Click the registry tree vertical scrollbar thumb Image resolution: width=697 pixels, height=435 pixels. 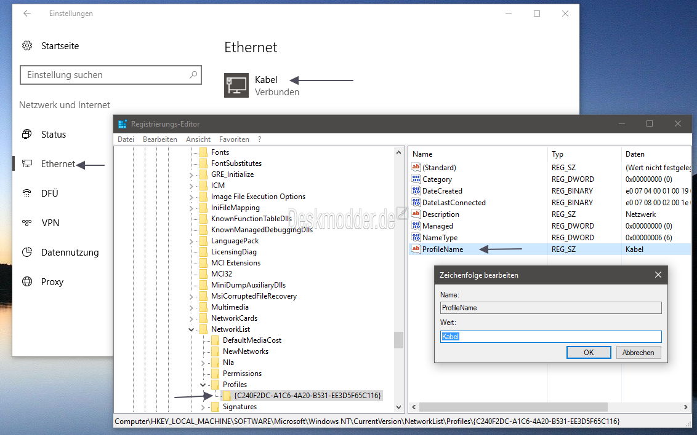point(398,340)
